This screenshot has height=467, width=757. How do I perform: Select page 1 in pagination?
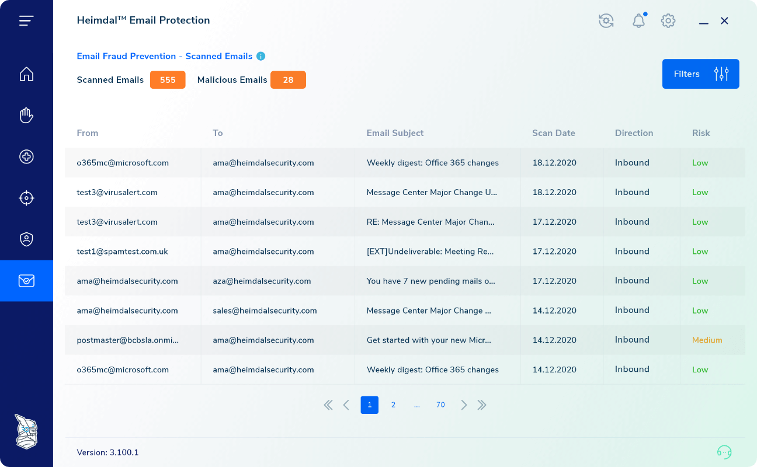click(370, 405)
